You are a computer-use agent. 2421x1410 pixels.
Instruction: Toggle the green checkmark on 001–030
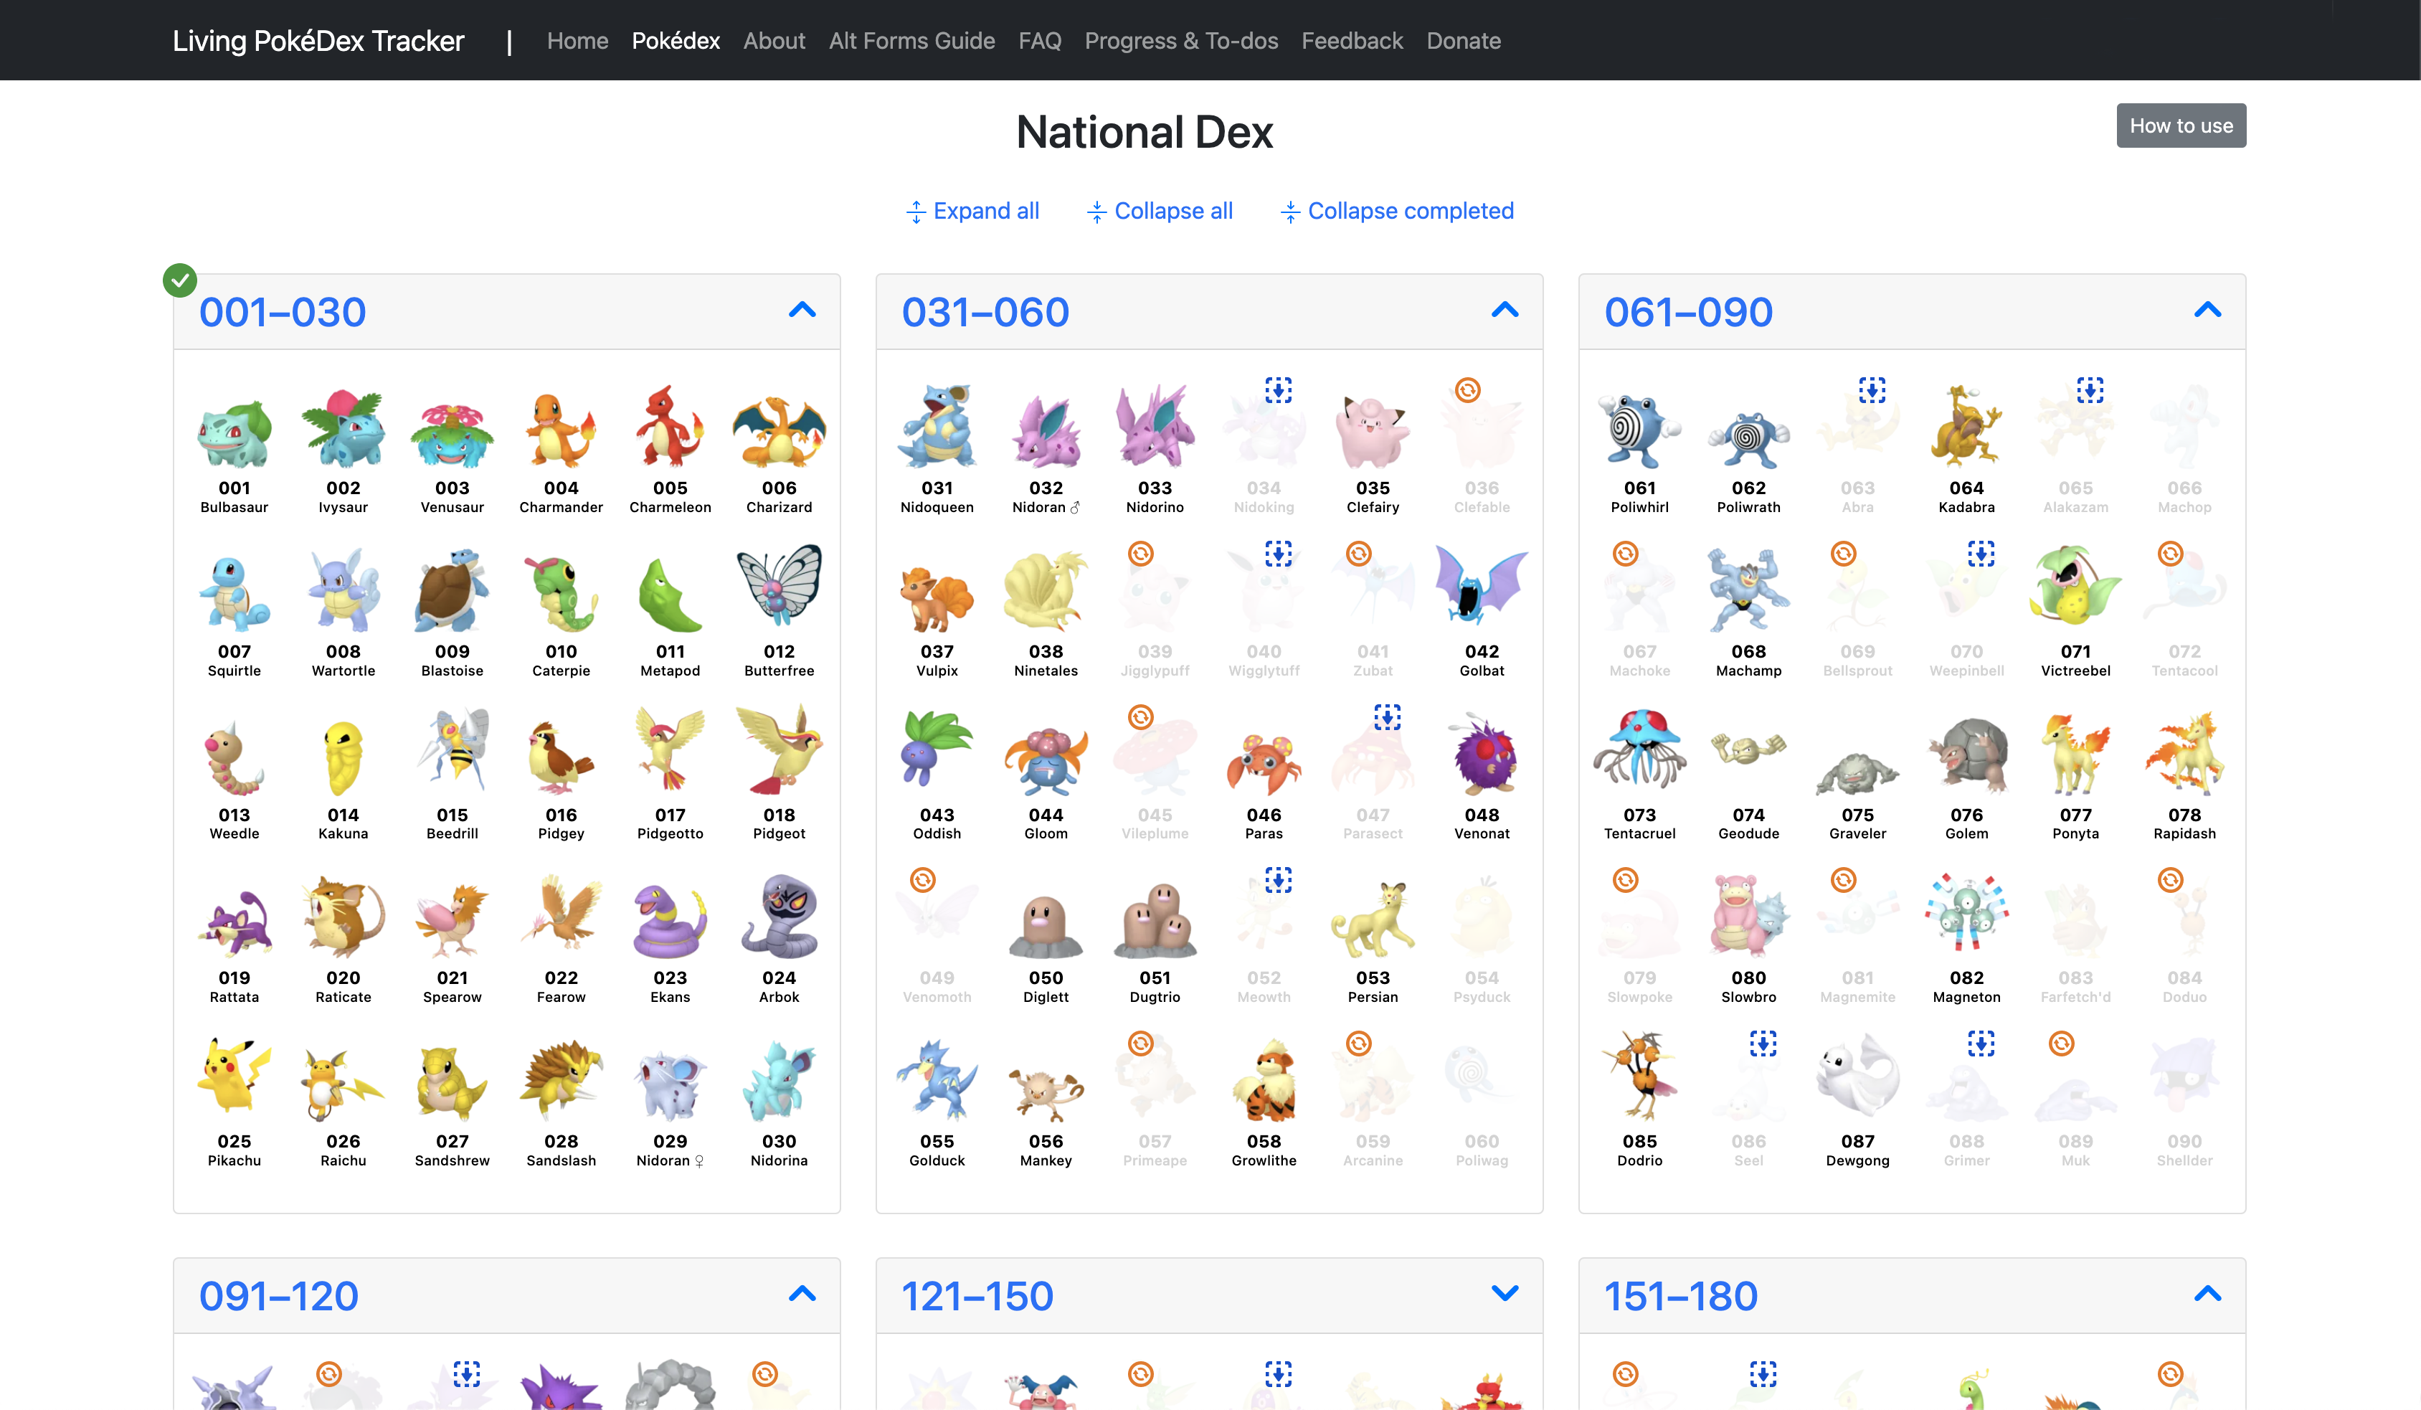178,280
